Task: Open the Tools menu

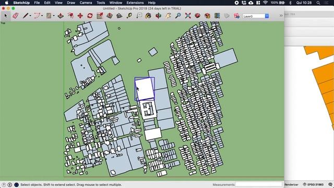Action: (101, 3)
